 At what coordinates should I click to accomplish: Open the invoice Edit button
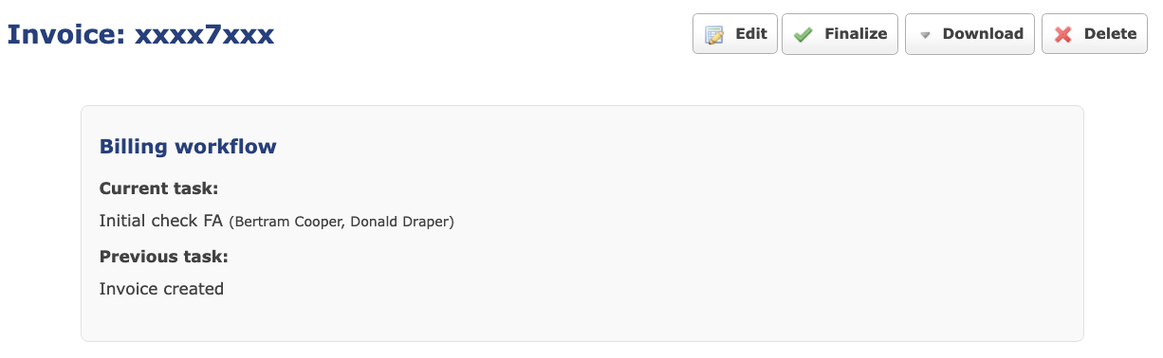coord(735,34)
